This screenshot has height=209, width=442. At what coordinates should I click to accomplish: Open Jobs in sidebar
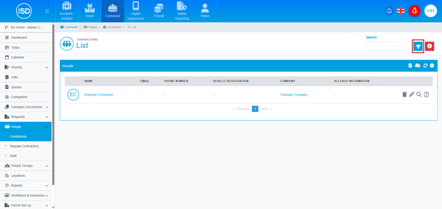pos(25,77)
